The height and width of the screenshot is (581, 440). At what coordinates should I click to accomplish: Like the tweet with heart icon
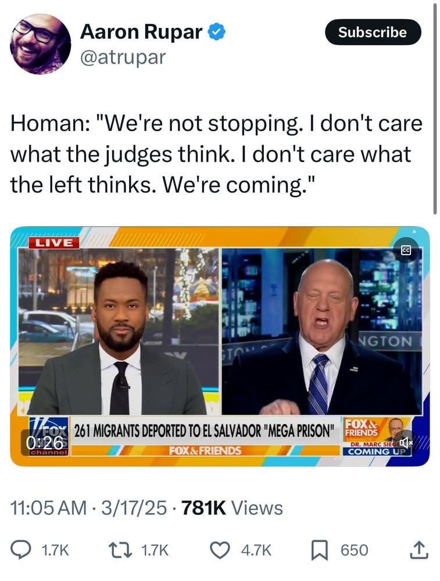(220, 550)
